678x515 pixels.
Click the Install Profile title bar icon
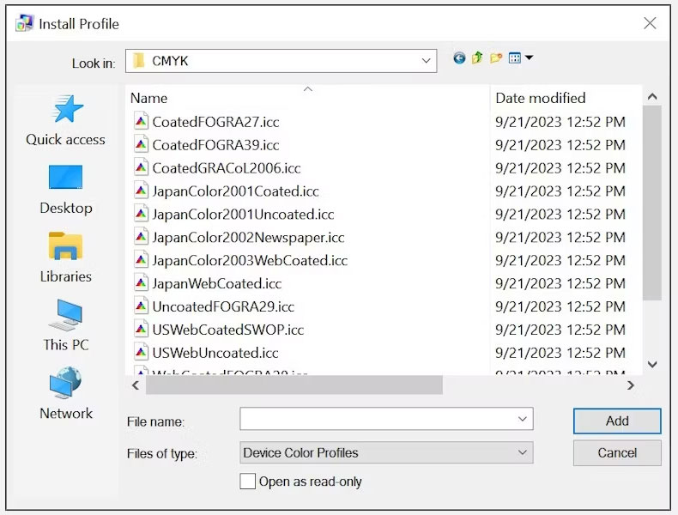24,23
